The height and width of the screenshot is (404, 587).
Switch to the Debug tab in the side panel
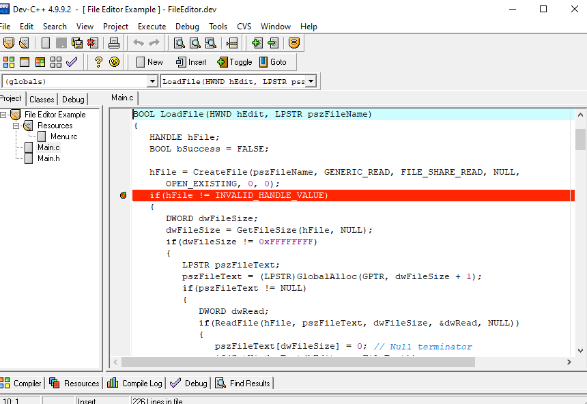[x=73, y=99]
